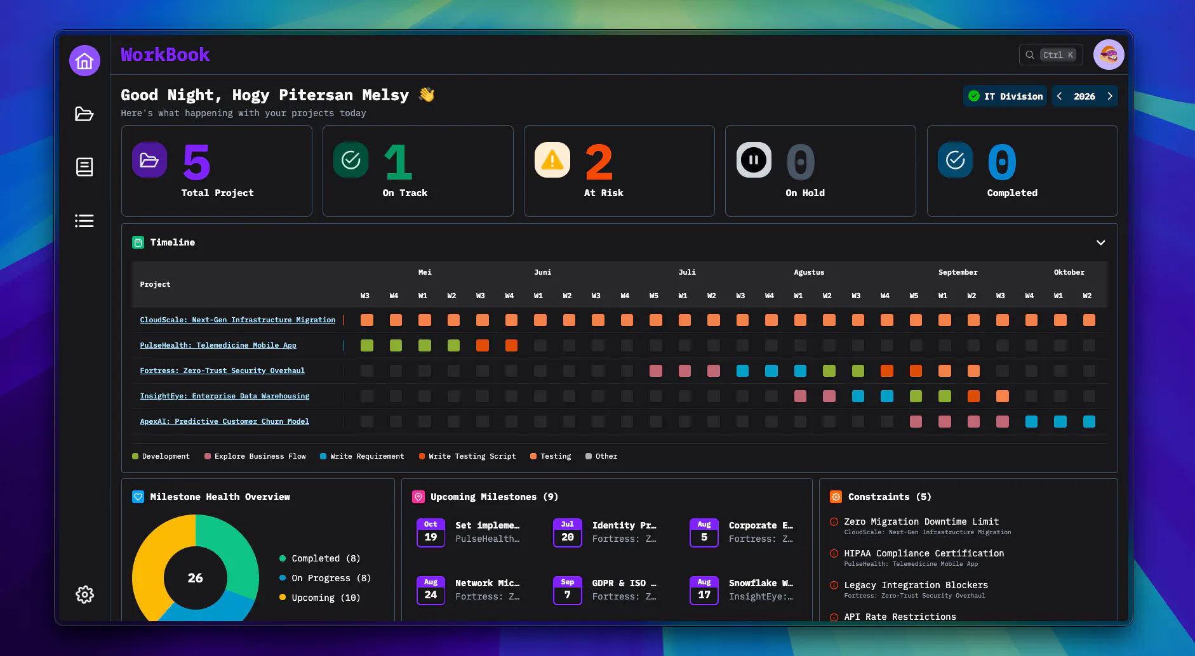Click the Timeline calendar icon
This screenshot has width=1195, height=656.
click(138, 242)
